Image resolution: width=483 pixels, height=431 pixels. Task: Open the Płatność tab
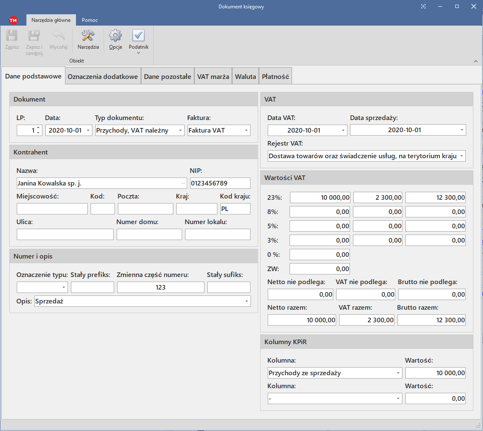click(x=275, y=77)
